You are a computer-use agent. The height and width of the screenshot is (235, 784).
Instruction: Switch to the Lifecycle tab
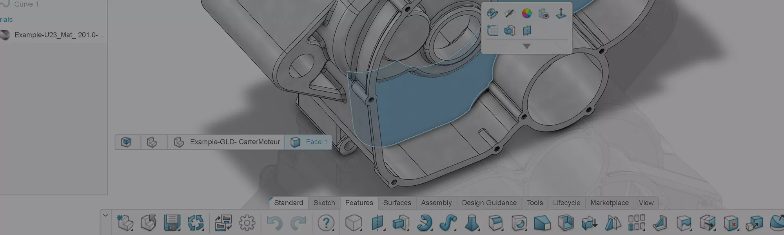point(566,203)
